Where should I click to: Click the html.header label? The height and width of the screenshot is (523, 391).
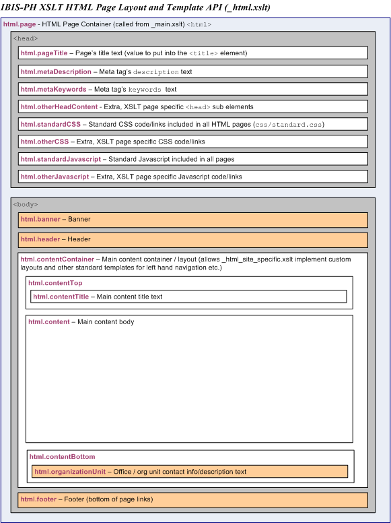[40, 239]
